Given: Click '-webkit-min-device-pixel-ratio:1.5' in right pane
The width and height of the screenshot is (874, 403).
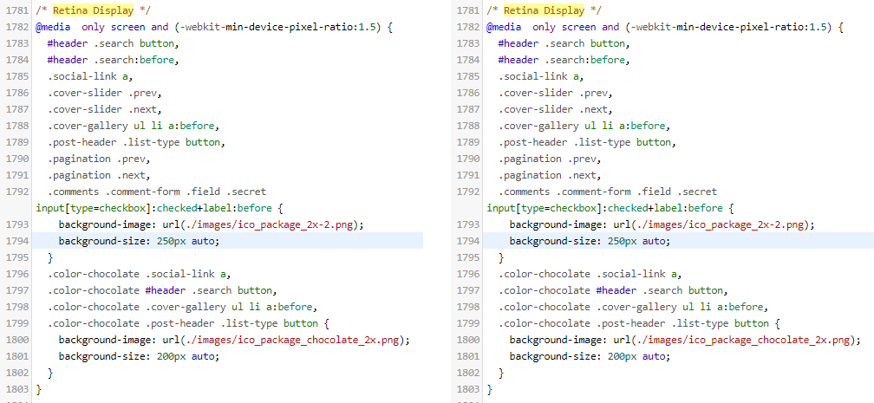Looking at the screenshot, I should 728,27.
